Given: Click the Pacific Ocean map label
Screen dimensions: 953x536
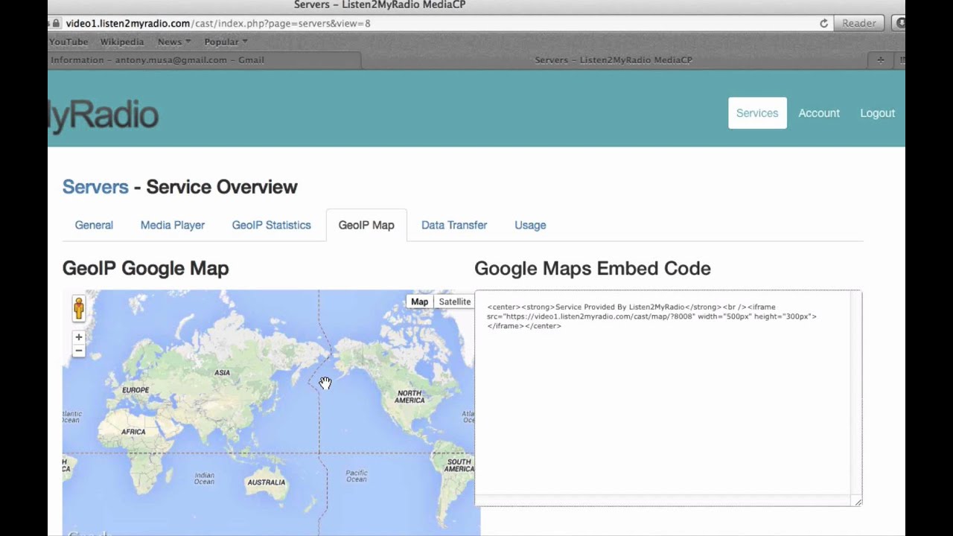Looking at the screenshot, I should pos(357,476).
